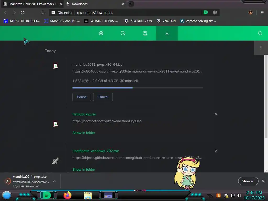
Task: Click the downloads page vertical scrollbar
Action: point(266,96)
